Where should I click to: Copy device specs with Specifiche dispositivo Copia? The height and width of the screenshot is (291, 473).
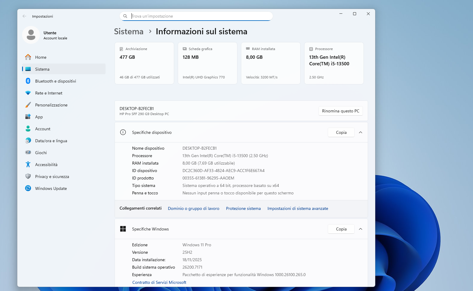(341, 132)
